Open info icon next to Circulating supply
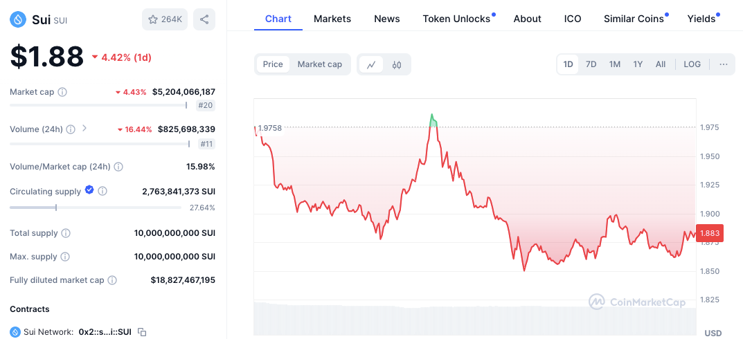The height and width of the screenshot is (339, 743). point(102,191)
